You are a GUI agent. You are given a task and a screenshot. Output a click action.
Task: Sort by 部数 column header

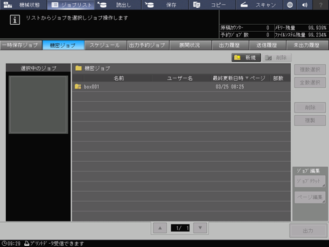click(279, 78)
